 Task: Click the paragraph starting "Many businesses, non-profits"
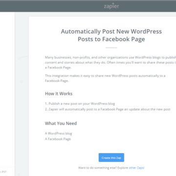point(110,63)
